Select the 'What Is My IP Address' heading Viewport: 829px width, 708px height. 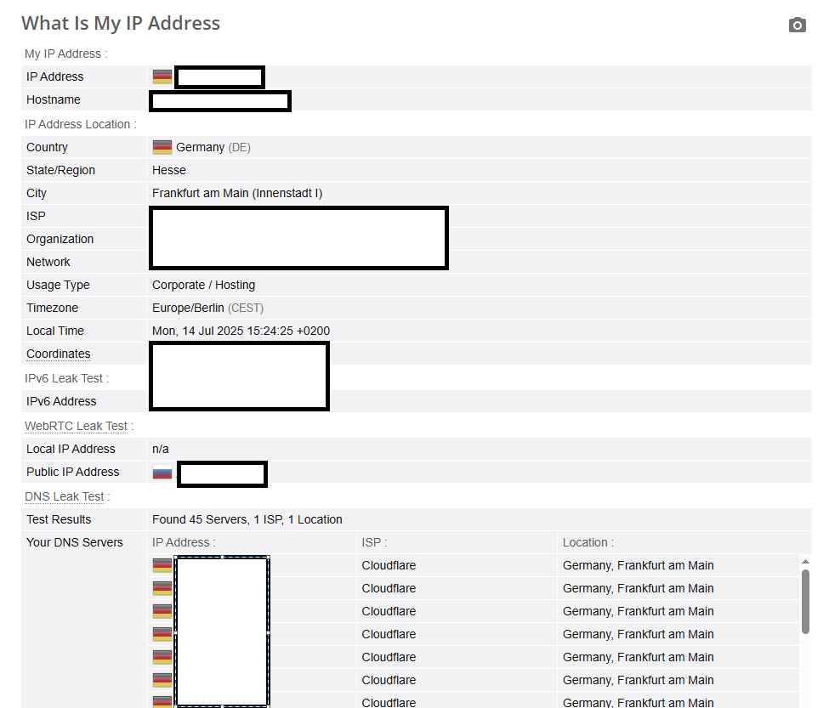click(121, 23)
